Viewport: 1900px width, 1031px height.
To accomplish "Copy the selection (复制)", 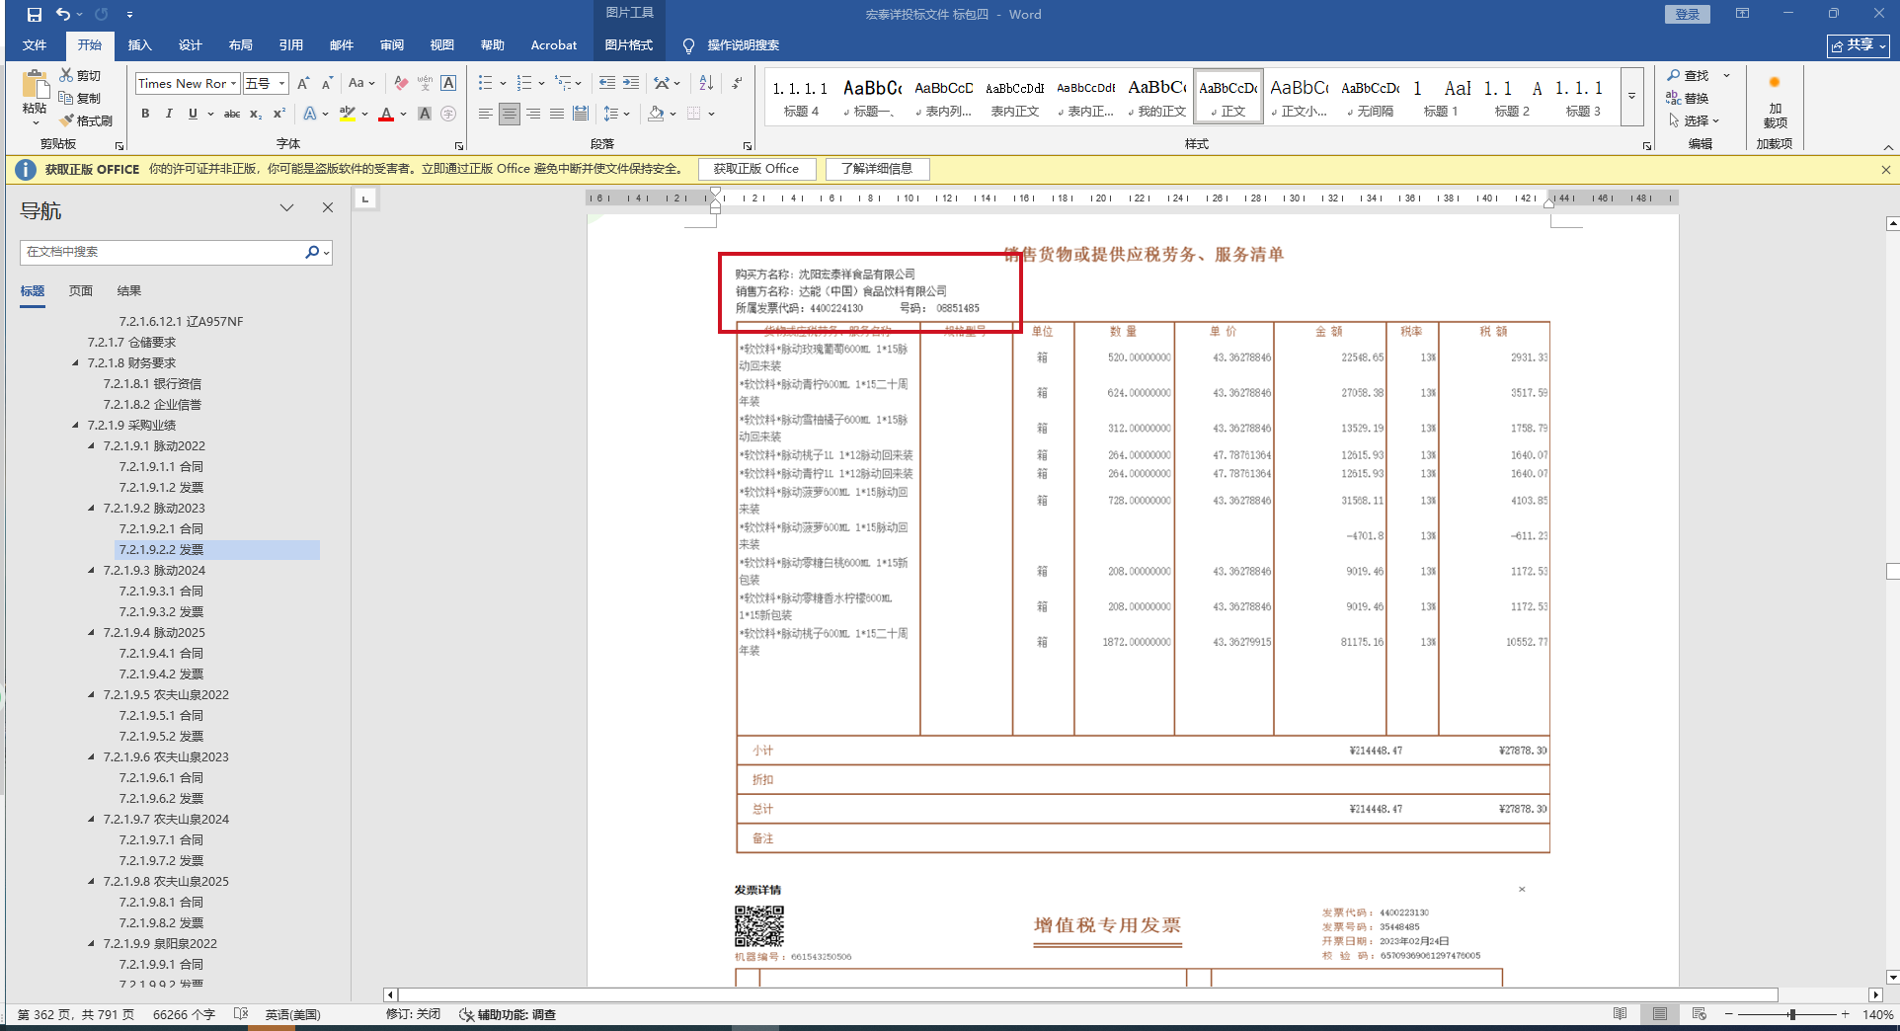I will click(x=80, y=98).
